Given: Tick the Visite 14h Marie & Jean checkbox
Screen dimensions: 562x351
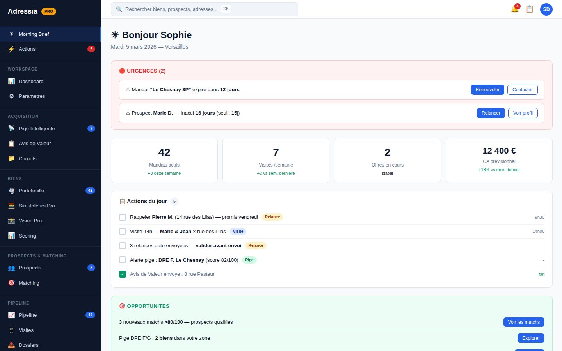Looking at the screenshot, I should point(123,231).
